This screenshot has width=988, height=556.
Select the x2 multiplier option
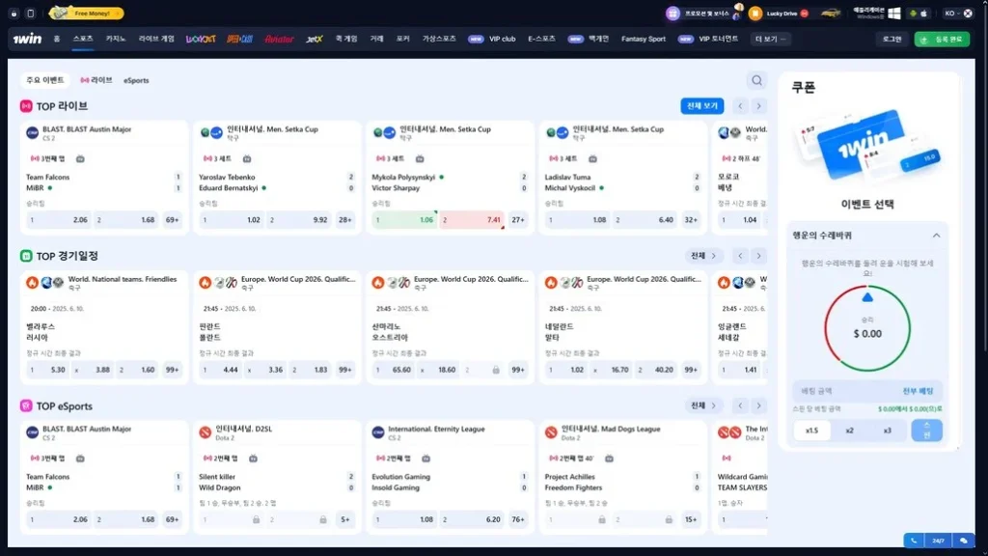pos(849,431)
